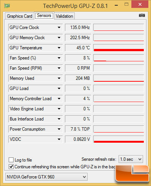Open the GPU Temperature dropdown arrow
Viewport: 151px width, 186px height.
[59, 48]
